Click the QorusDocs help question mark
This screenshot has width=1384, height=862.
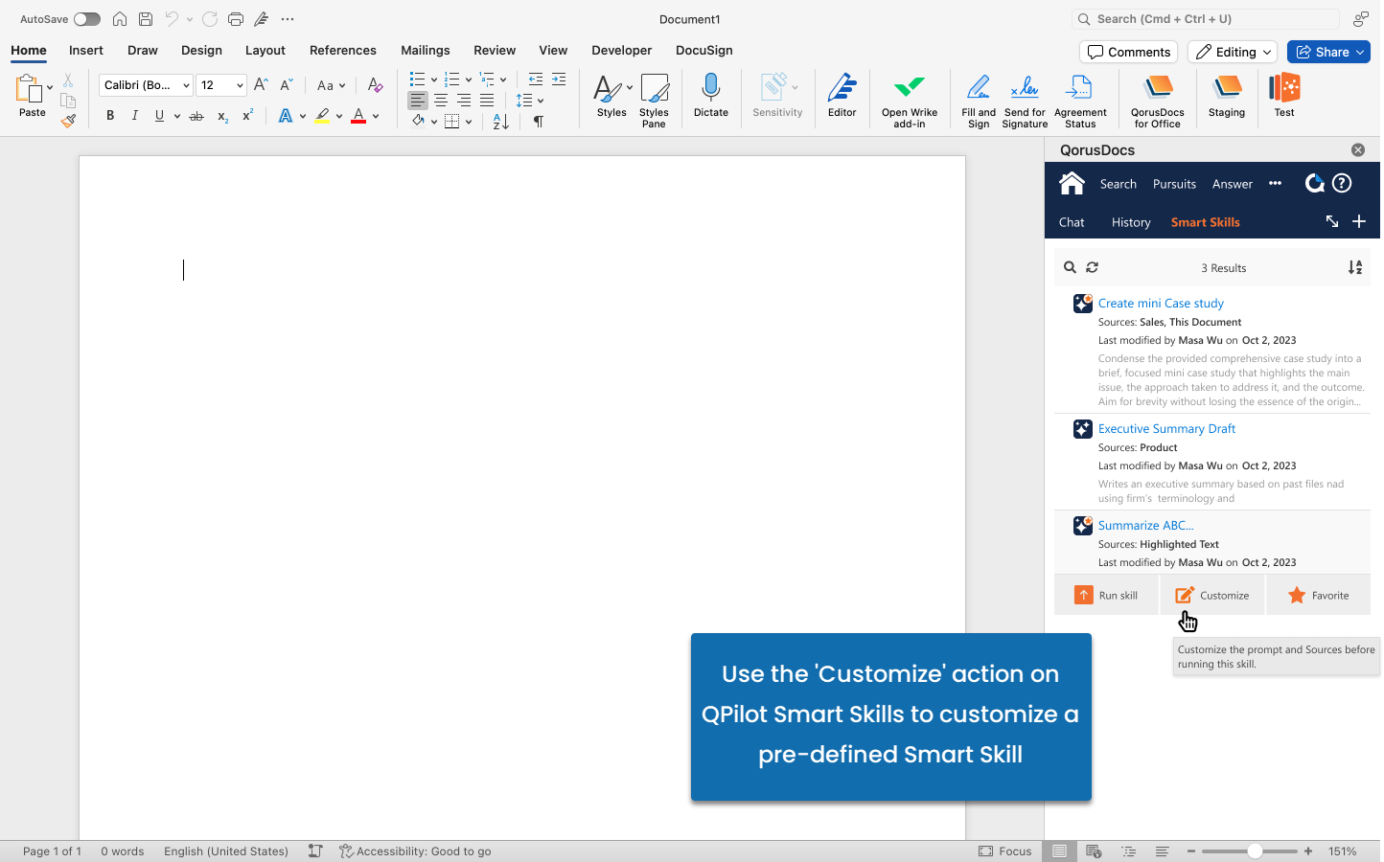pyautogui.click(x=1342, y=183)
